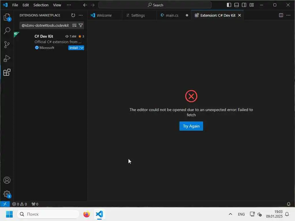Switch to the Welcome tab
The height and width of the screenshot is (221, 295).
pos(105,16)
